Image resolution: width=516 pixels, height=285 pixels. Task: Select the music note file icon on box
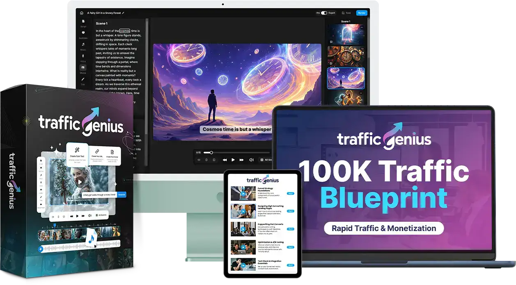(92, 237)
